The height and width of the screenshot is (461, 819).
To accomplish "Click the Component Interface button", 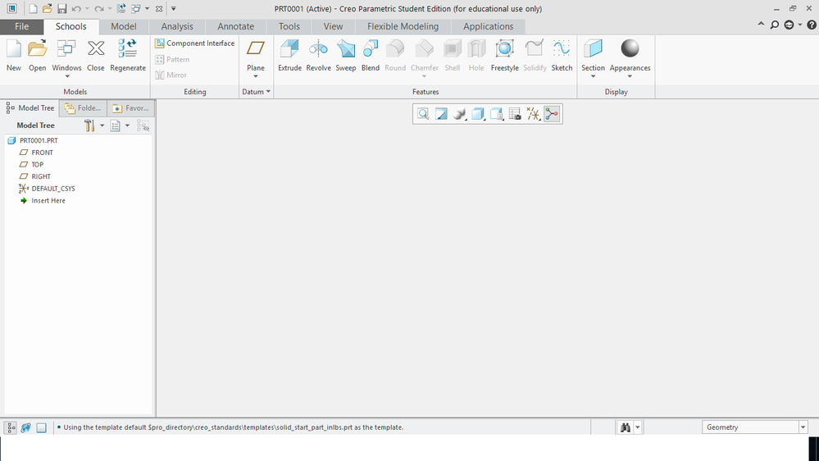I will (x=195, y=43).
